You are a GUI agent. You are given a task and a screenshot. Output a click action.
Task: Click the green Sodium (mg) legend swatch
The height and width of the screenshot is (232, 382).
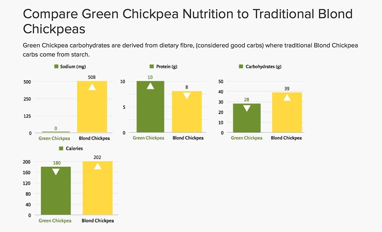56,66
